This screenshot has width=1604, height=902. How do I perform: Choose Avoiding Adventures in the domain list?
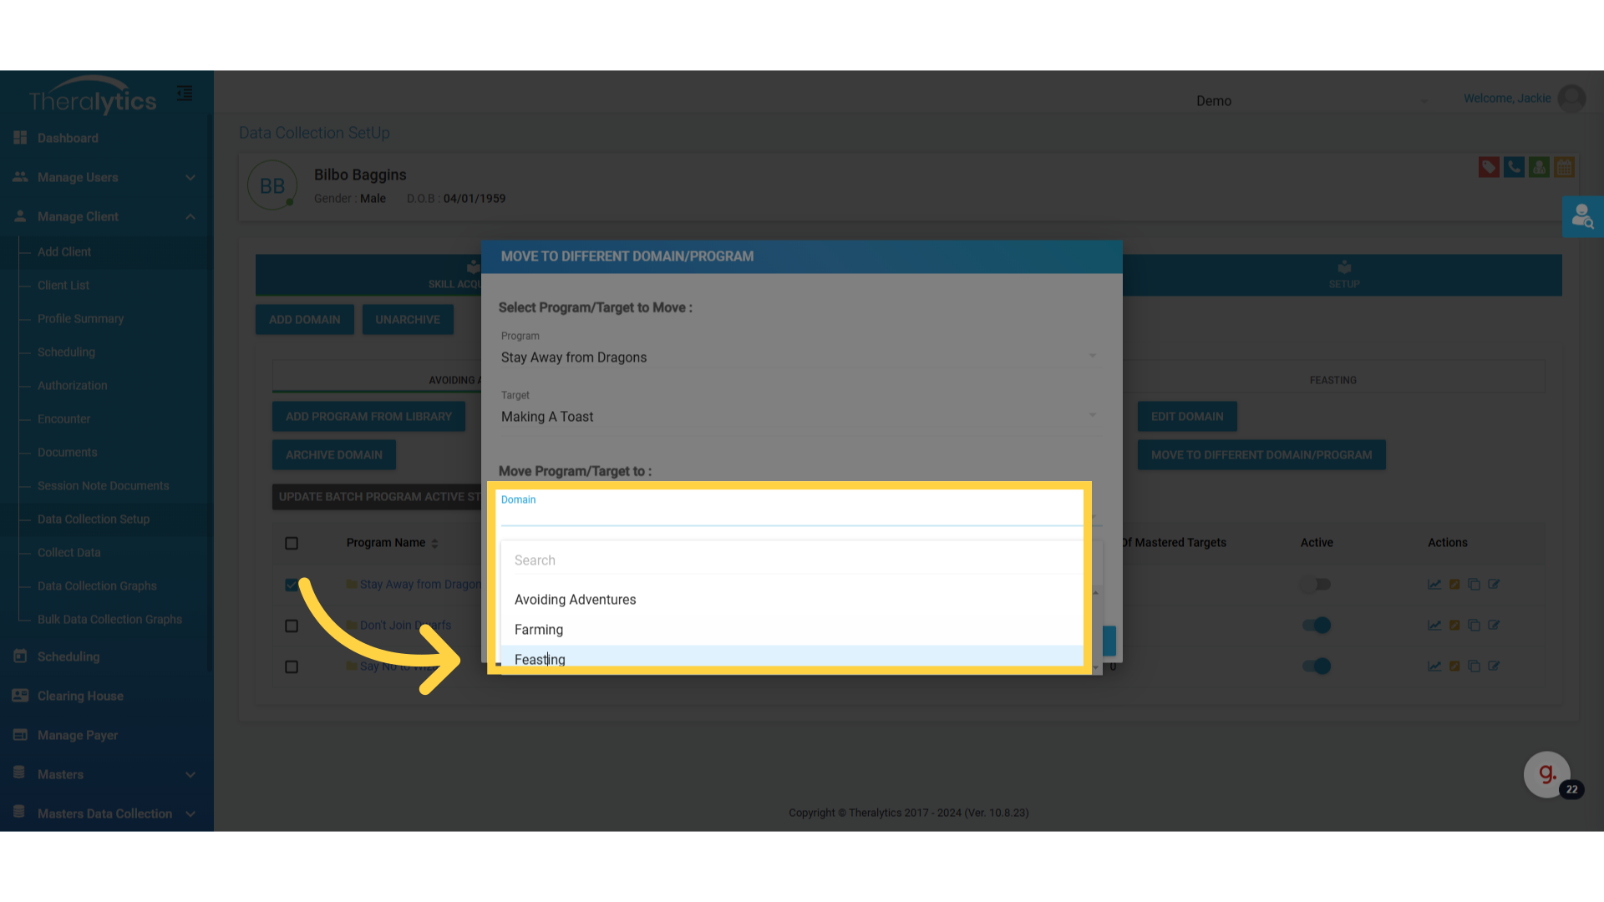[x=575, y=600]
